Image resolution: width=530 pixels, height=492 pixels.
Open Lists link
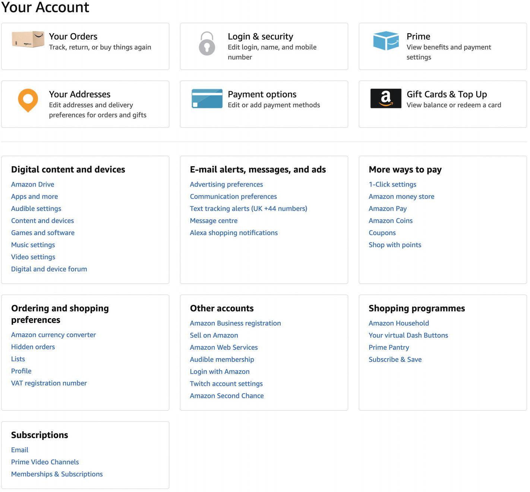(x=18, y=359)
